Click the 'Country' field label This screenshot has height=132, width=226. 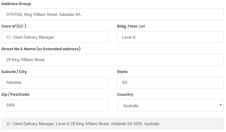pyautogui.click(x=125, y=94)
